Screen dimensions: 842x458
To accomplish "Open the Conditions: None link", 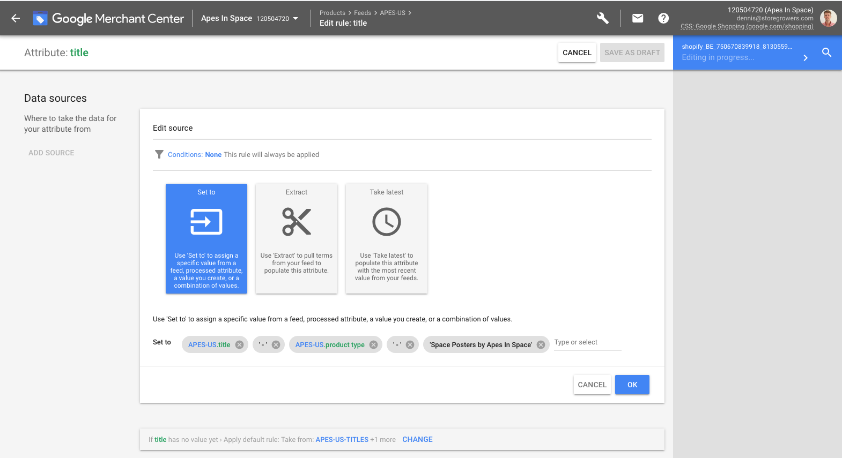I will (195, 154).
